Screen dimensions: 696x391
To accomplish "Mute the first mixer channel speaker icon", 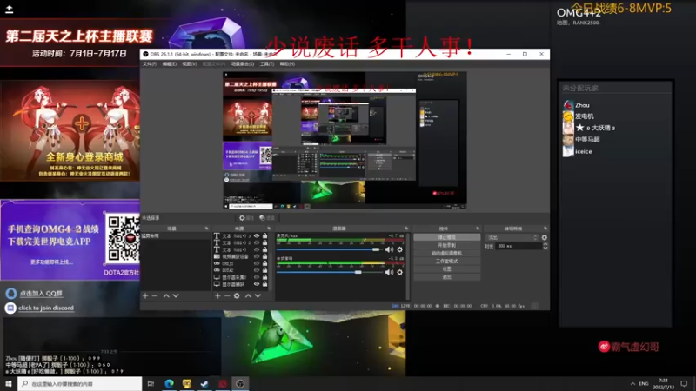I will (x=389, y=249).
